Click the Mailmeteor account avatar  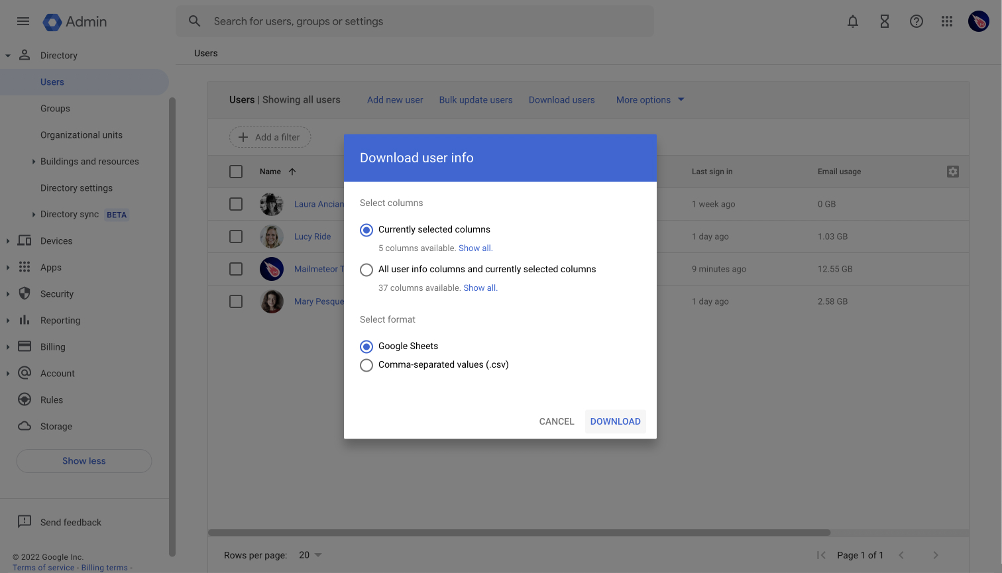[978, 21]
